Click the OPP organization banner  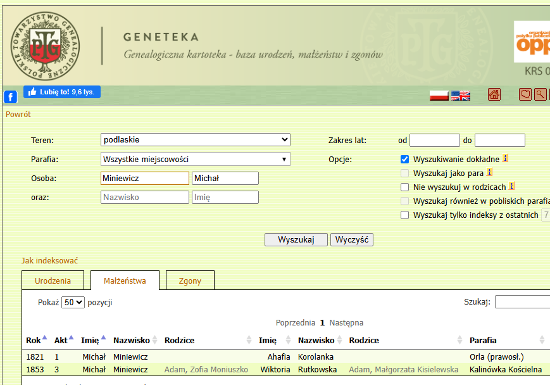532,42
